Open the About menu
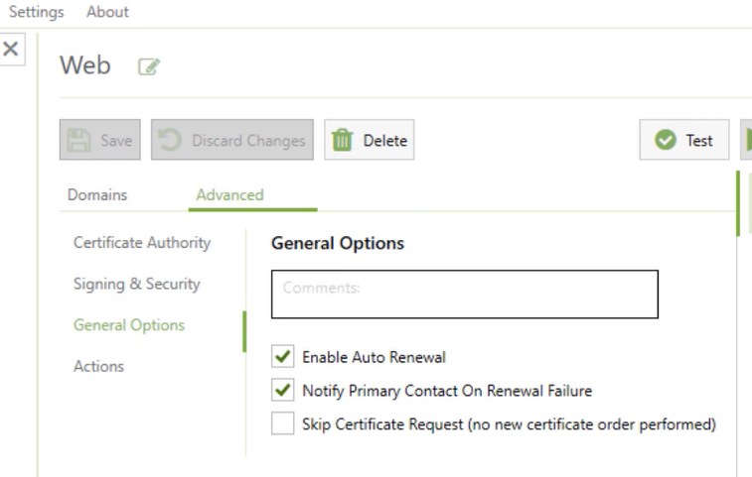Screen dimensions: 752x477 pyautogui.click(x=107, y=12)
